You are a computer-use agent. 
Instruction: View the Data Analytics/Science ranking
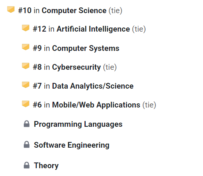tap(83, 86)
